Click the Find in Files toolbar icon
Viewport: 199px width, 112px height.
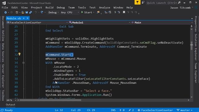tap(98, 12)
